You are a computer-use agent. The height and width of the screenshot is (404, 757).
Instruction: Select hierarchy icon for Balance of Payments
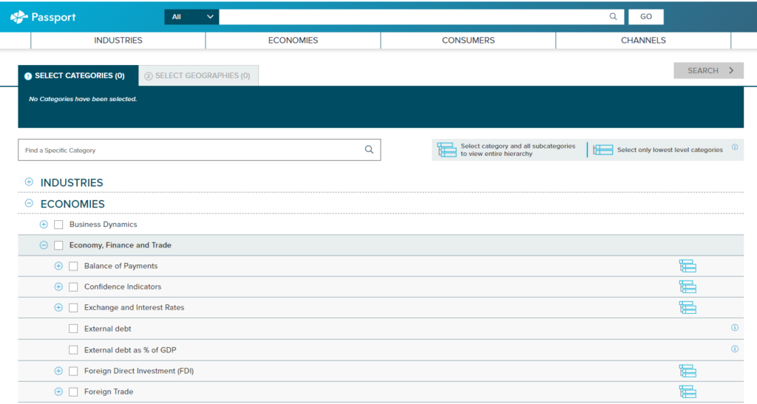pos(688,266)
